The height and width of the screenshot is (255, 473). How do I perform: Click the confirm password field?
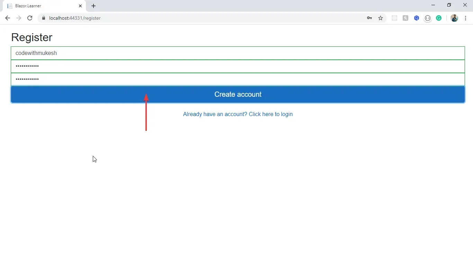coord(238,79)
